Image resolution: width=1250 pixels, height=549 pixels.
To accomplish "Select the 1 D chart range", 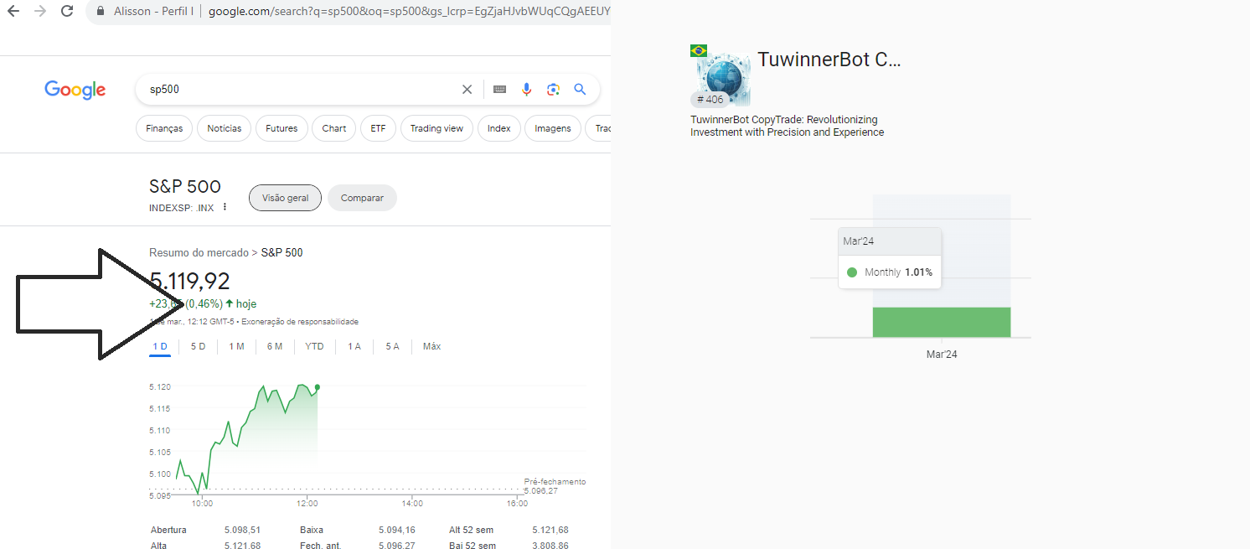I will (x=159, y=345).
